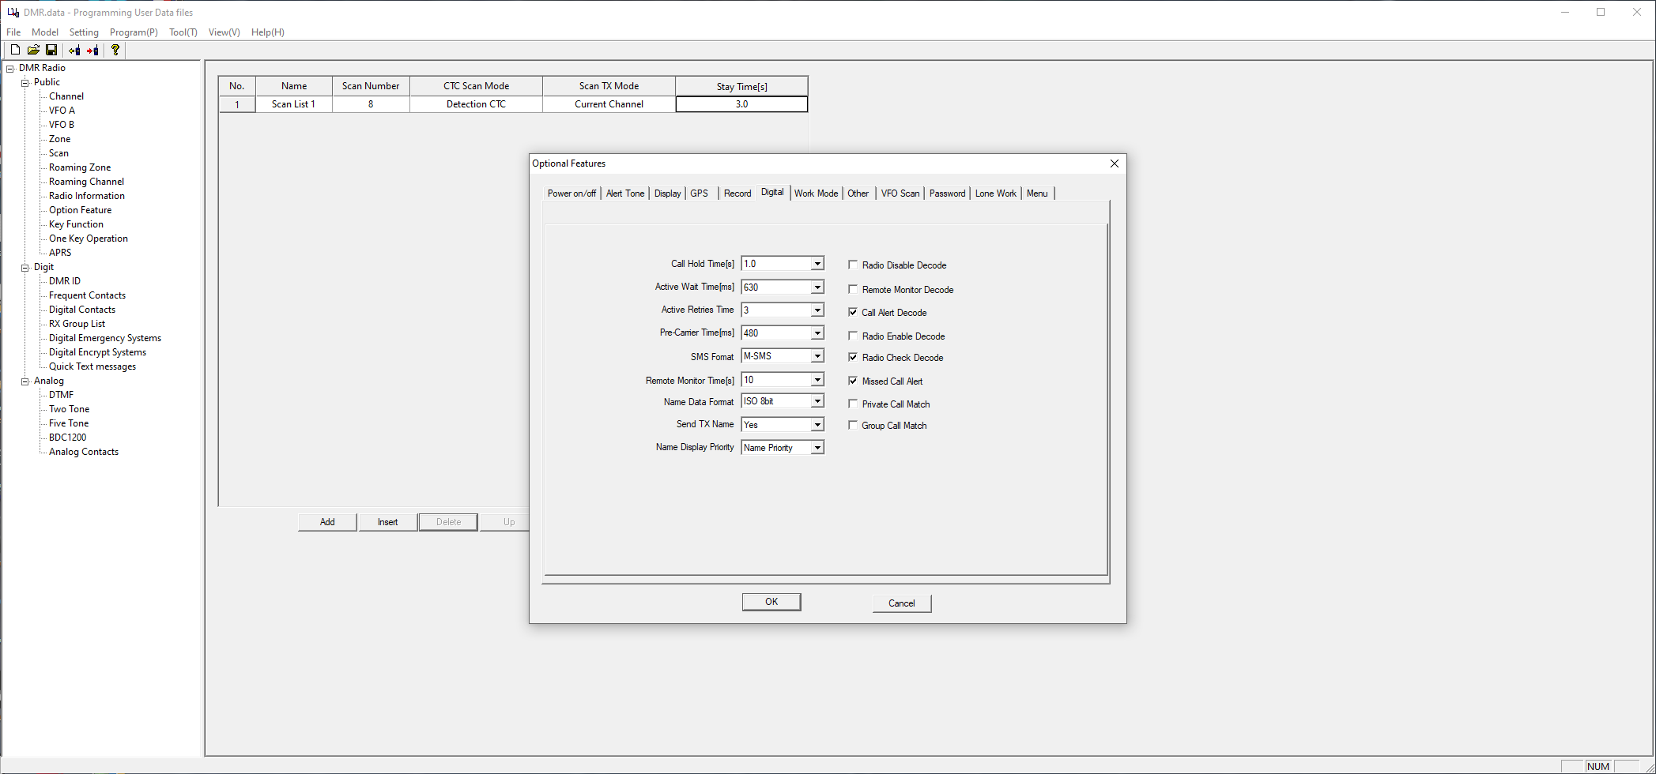The width and height of the screenshot is (1656, 774).
Task: Click the New file toolbar icon
Action: pos(15,50)
